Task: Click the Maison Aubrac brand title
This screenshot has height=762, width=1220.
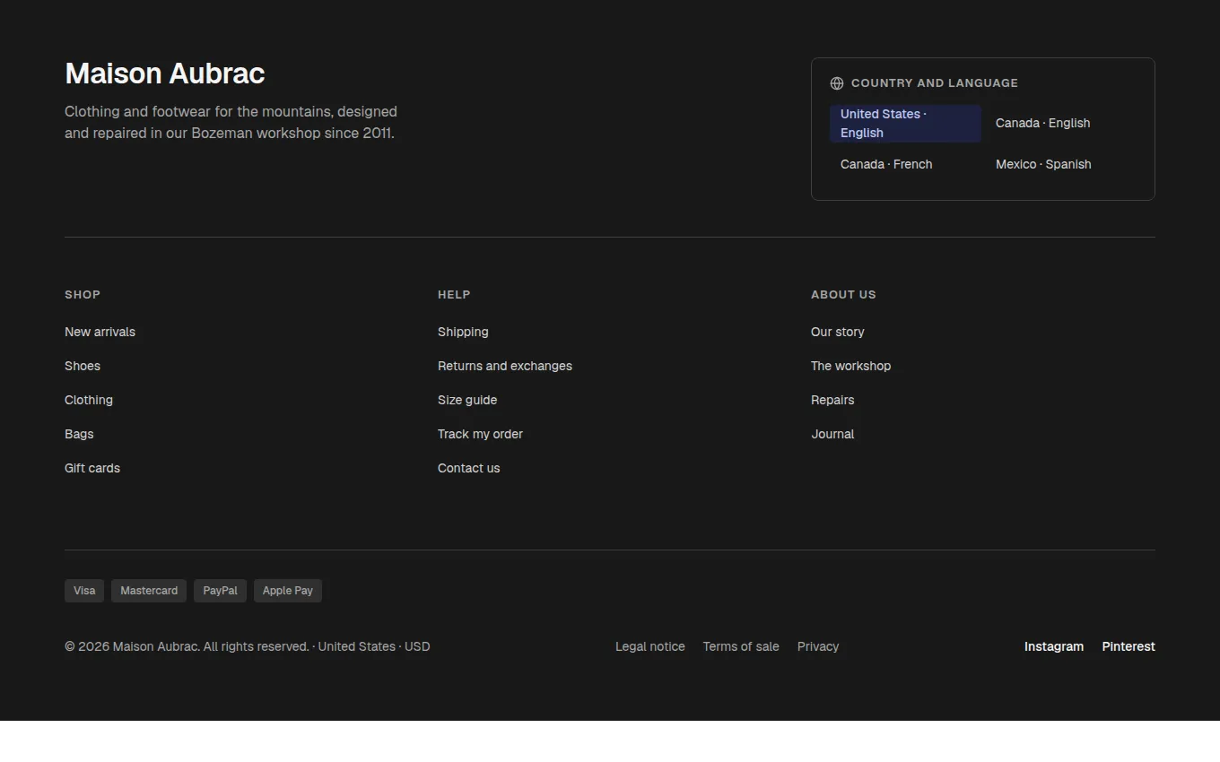Action: point(165,74)
